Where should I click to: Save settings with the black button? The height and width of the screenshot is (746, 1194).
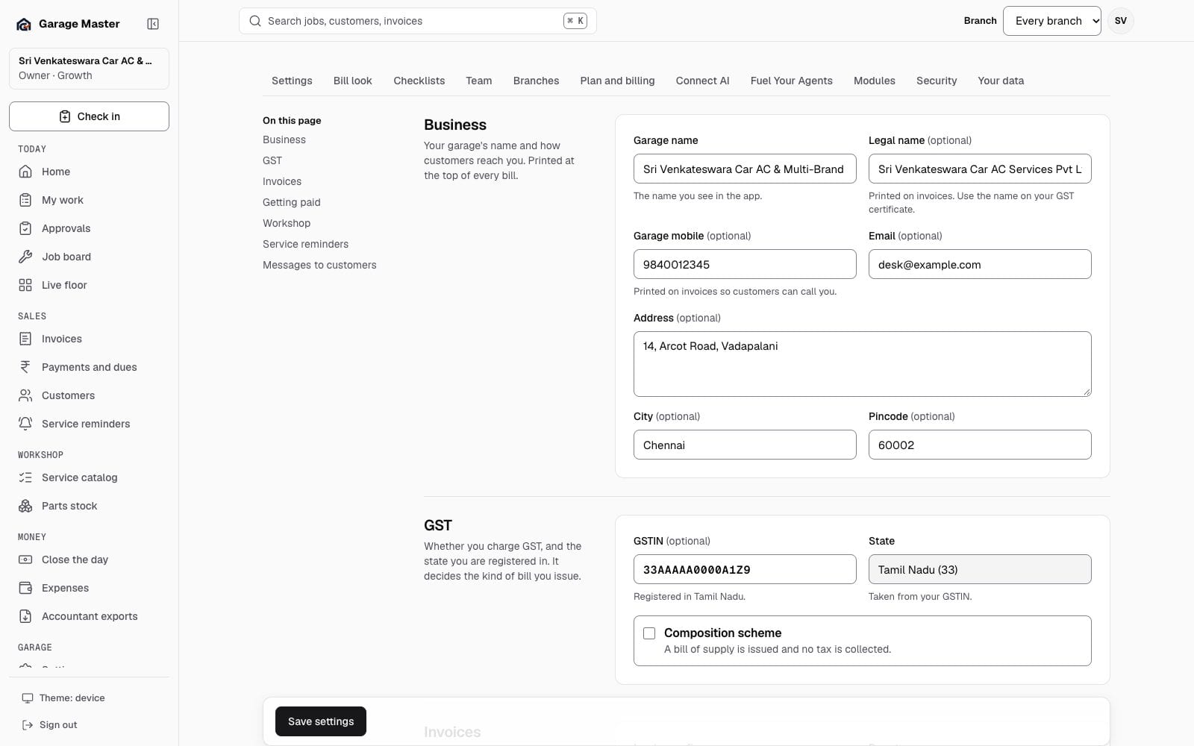coord(321,721)
